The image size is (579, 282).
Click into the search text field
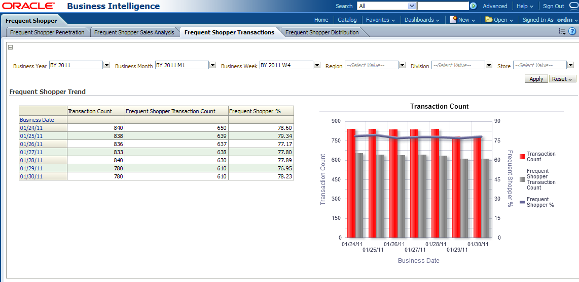[443, 6]
